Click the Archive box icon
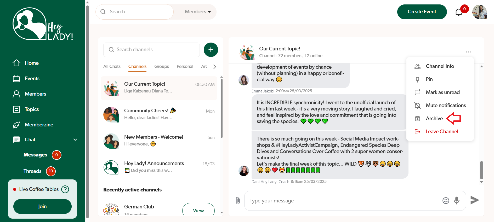Image resolution: width=494 pixels, height=222 pixels. (x=417, y=119)
